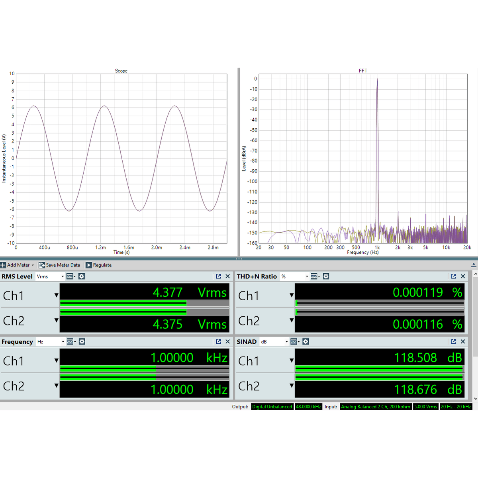Image resolution: width=478 pixels, height=478 pixels.
Task: Click Save Meter Data button
Action: (x=59, y=265)
